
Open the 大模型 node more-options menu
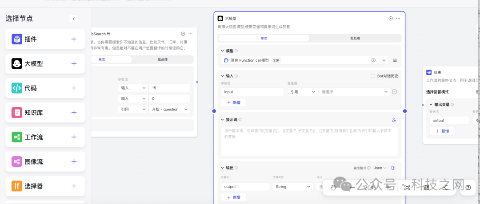(398, 18)
